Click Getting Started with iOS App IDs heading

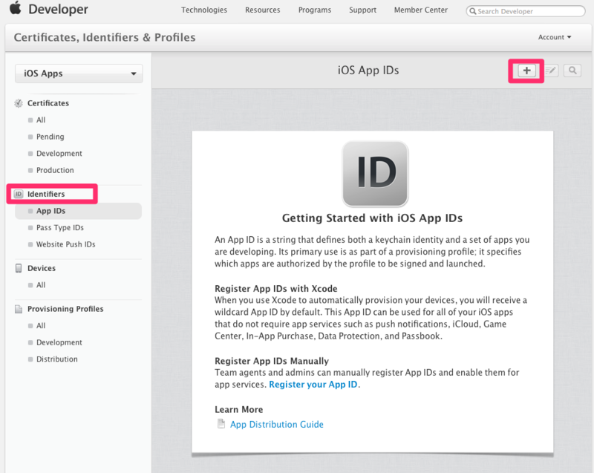point(373,218)
